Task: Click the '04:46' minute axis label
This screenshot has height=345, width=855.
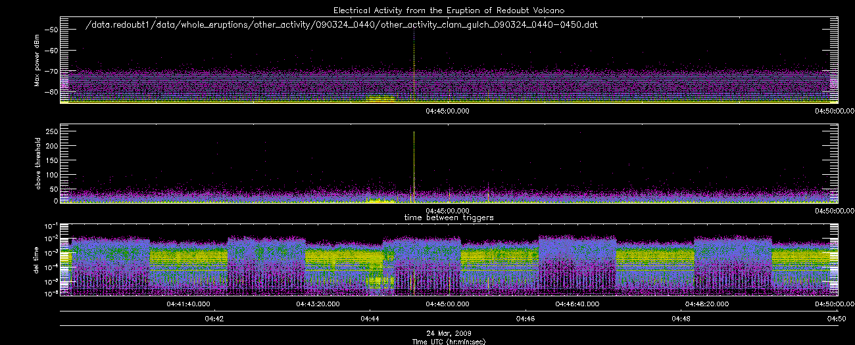Action: pyautogui.click(x=525, y=319)
